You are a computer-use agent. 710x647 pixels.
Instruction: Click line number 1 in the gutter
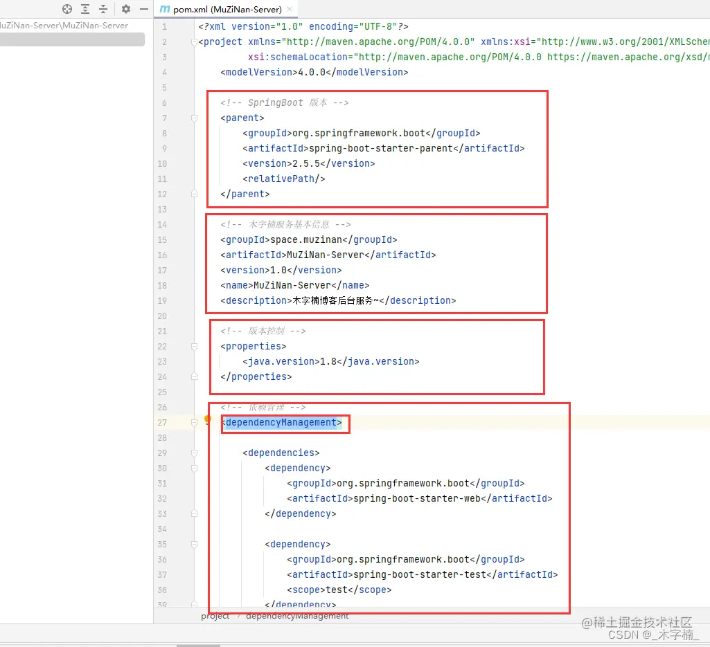click(164, 27)
